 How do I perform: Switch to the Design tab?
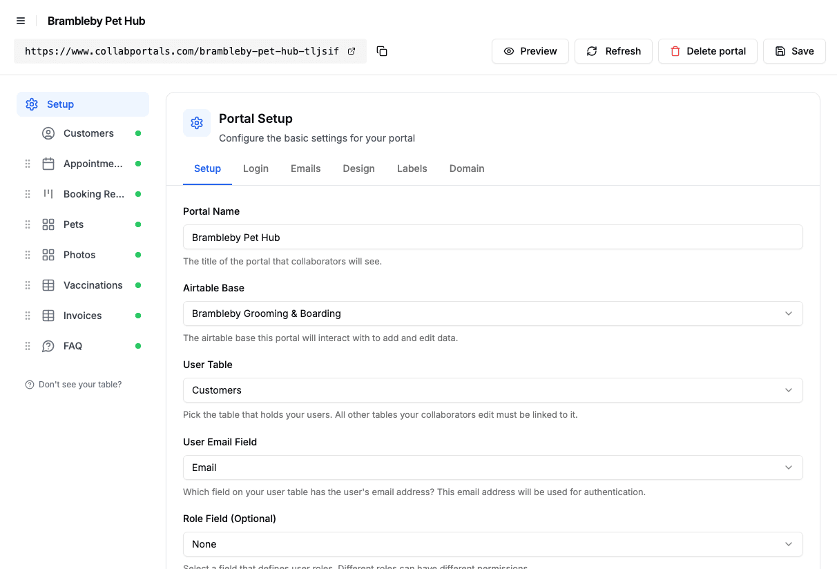[x=359, y=168]
